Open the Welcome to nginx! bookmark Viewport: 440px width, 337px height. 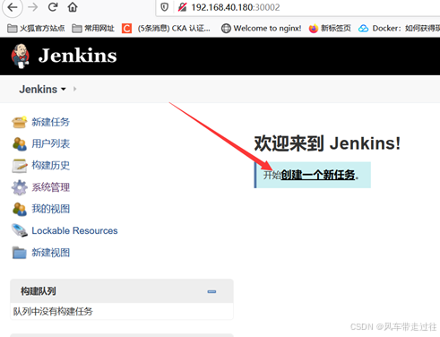coord(262,29)
